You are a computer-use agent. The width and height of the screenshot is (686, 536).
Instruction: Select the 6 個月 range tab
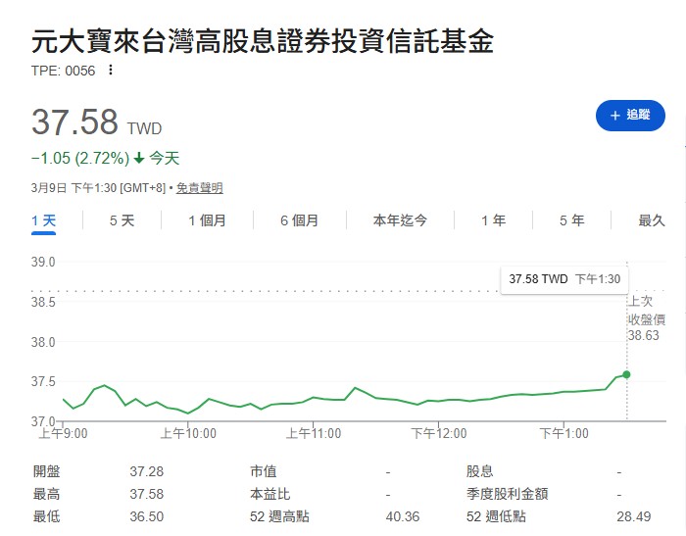click(299, 220)
